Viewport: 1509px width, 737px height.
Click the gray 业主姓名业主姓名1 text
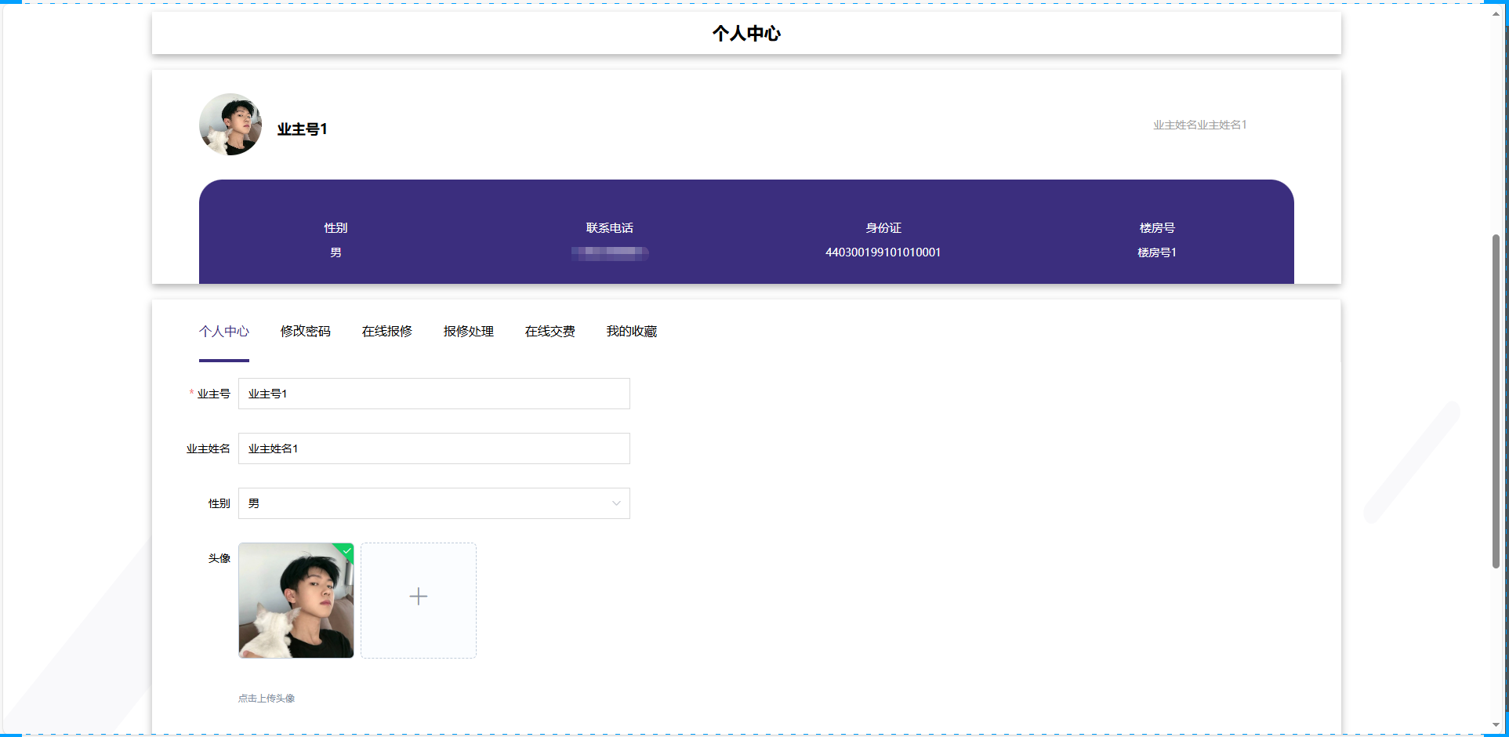[1199, 125]
